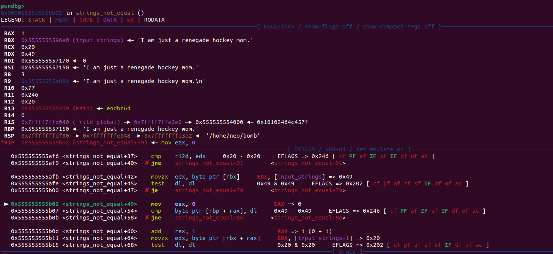The width and height of the screenshot is (553, 254).
Task: Click the pwndbg> prompt
Action: click(x=13, y=6)
